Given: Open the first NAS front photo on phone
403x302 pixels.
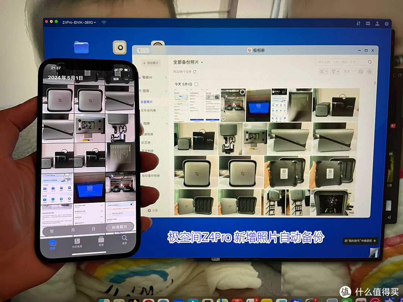Looking at the screenshot, I should click(x=58, y=99).
